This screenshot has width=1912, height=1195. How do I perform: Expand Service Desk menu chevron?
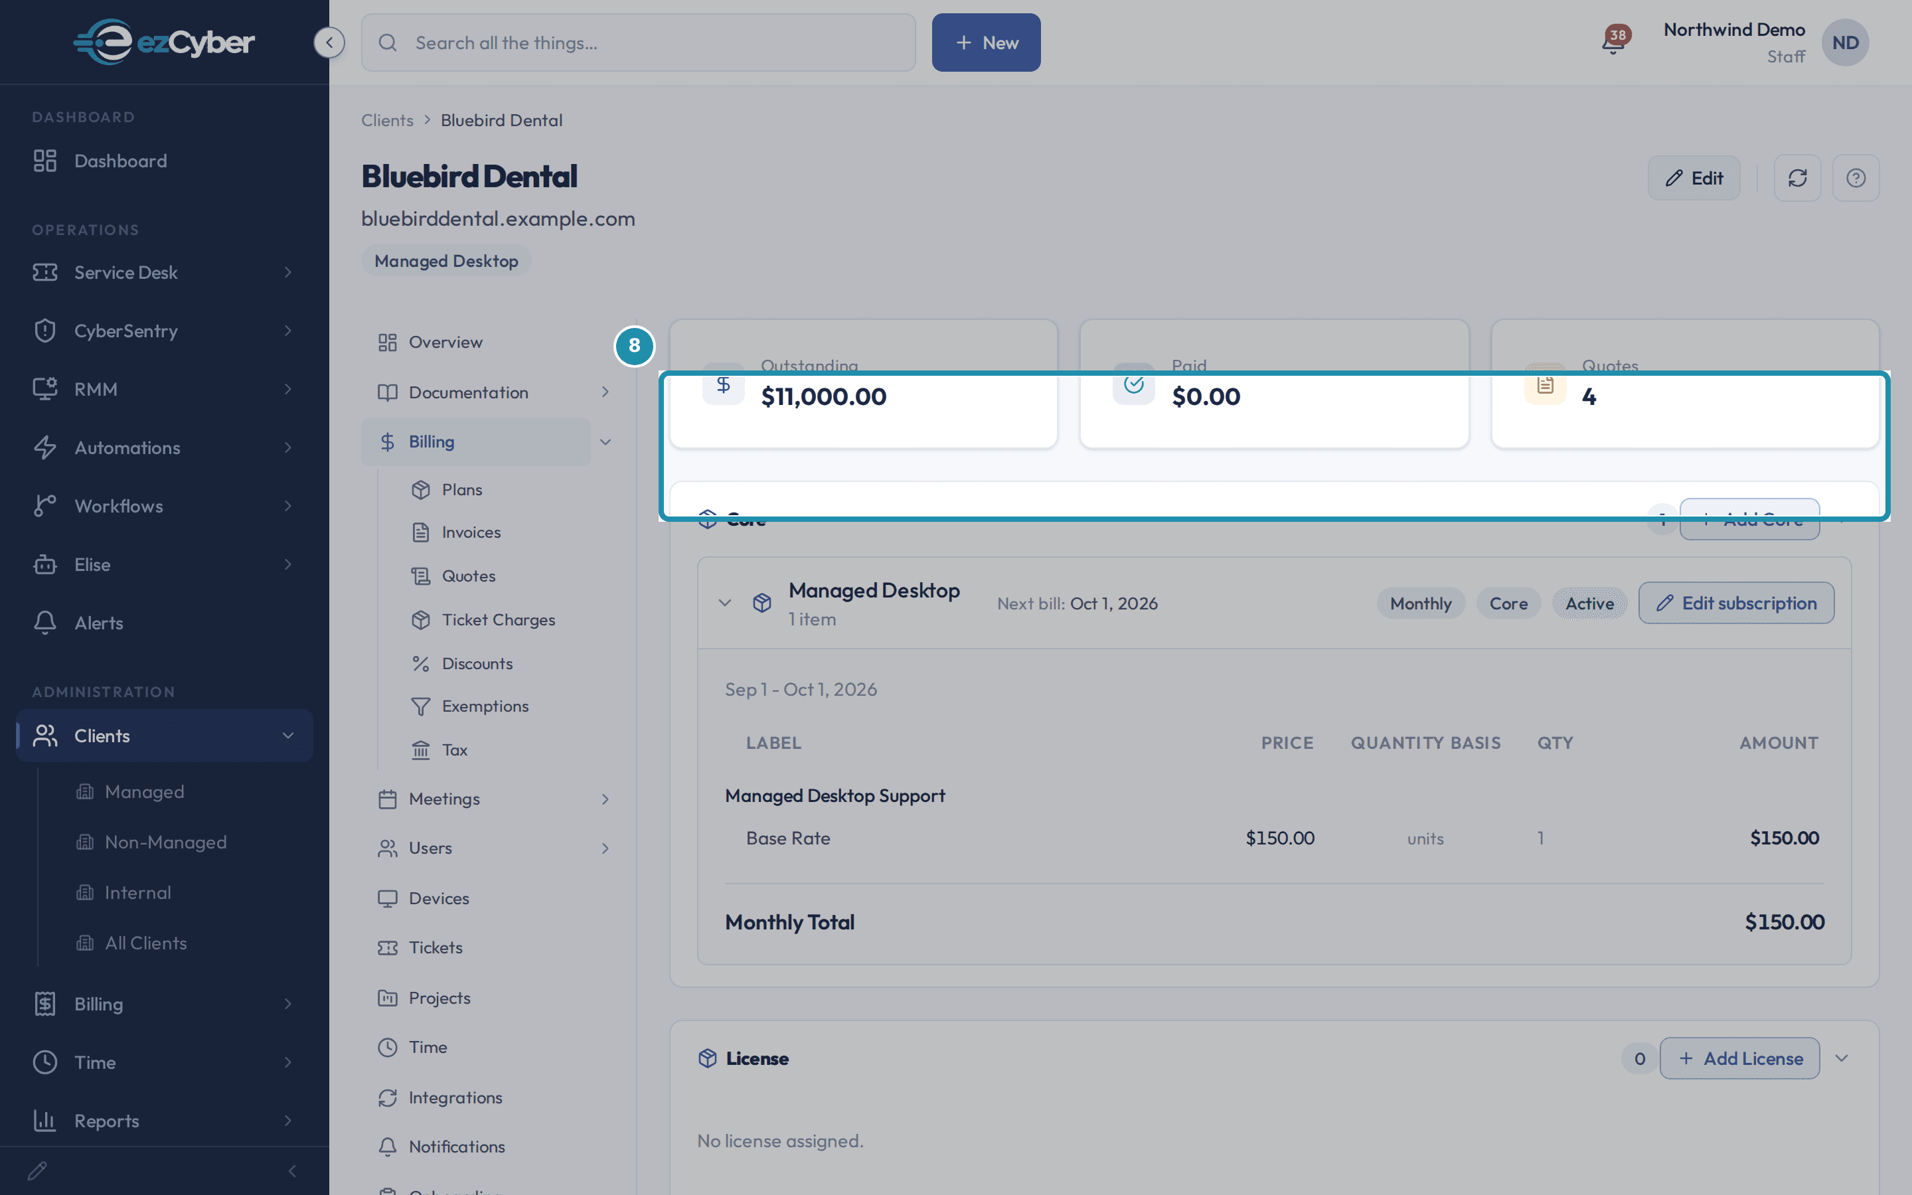click(x=287, y=273)
